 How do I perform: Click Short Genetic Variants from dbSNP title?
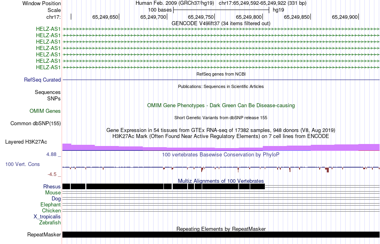pyautogui.click(x=221, y=118)
